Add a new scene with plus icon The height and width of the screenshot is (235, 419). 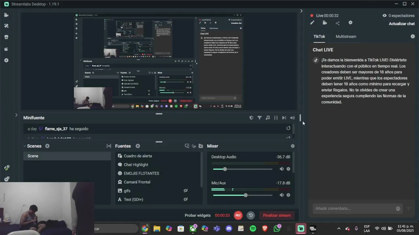47,146
